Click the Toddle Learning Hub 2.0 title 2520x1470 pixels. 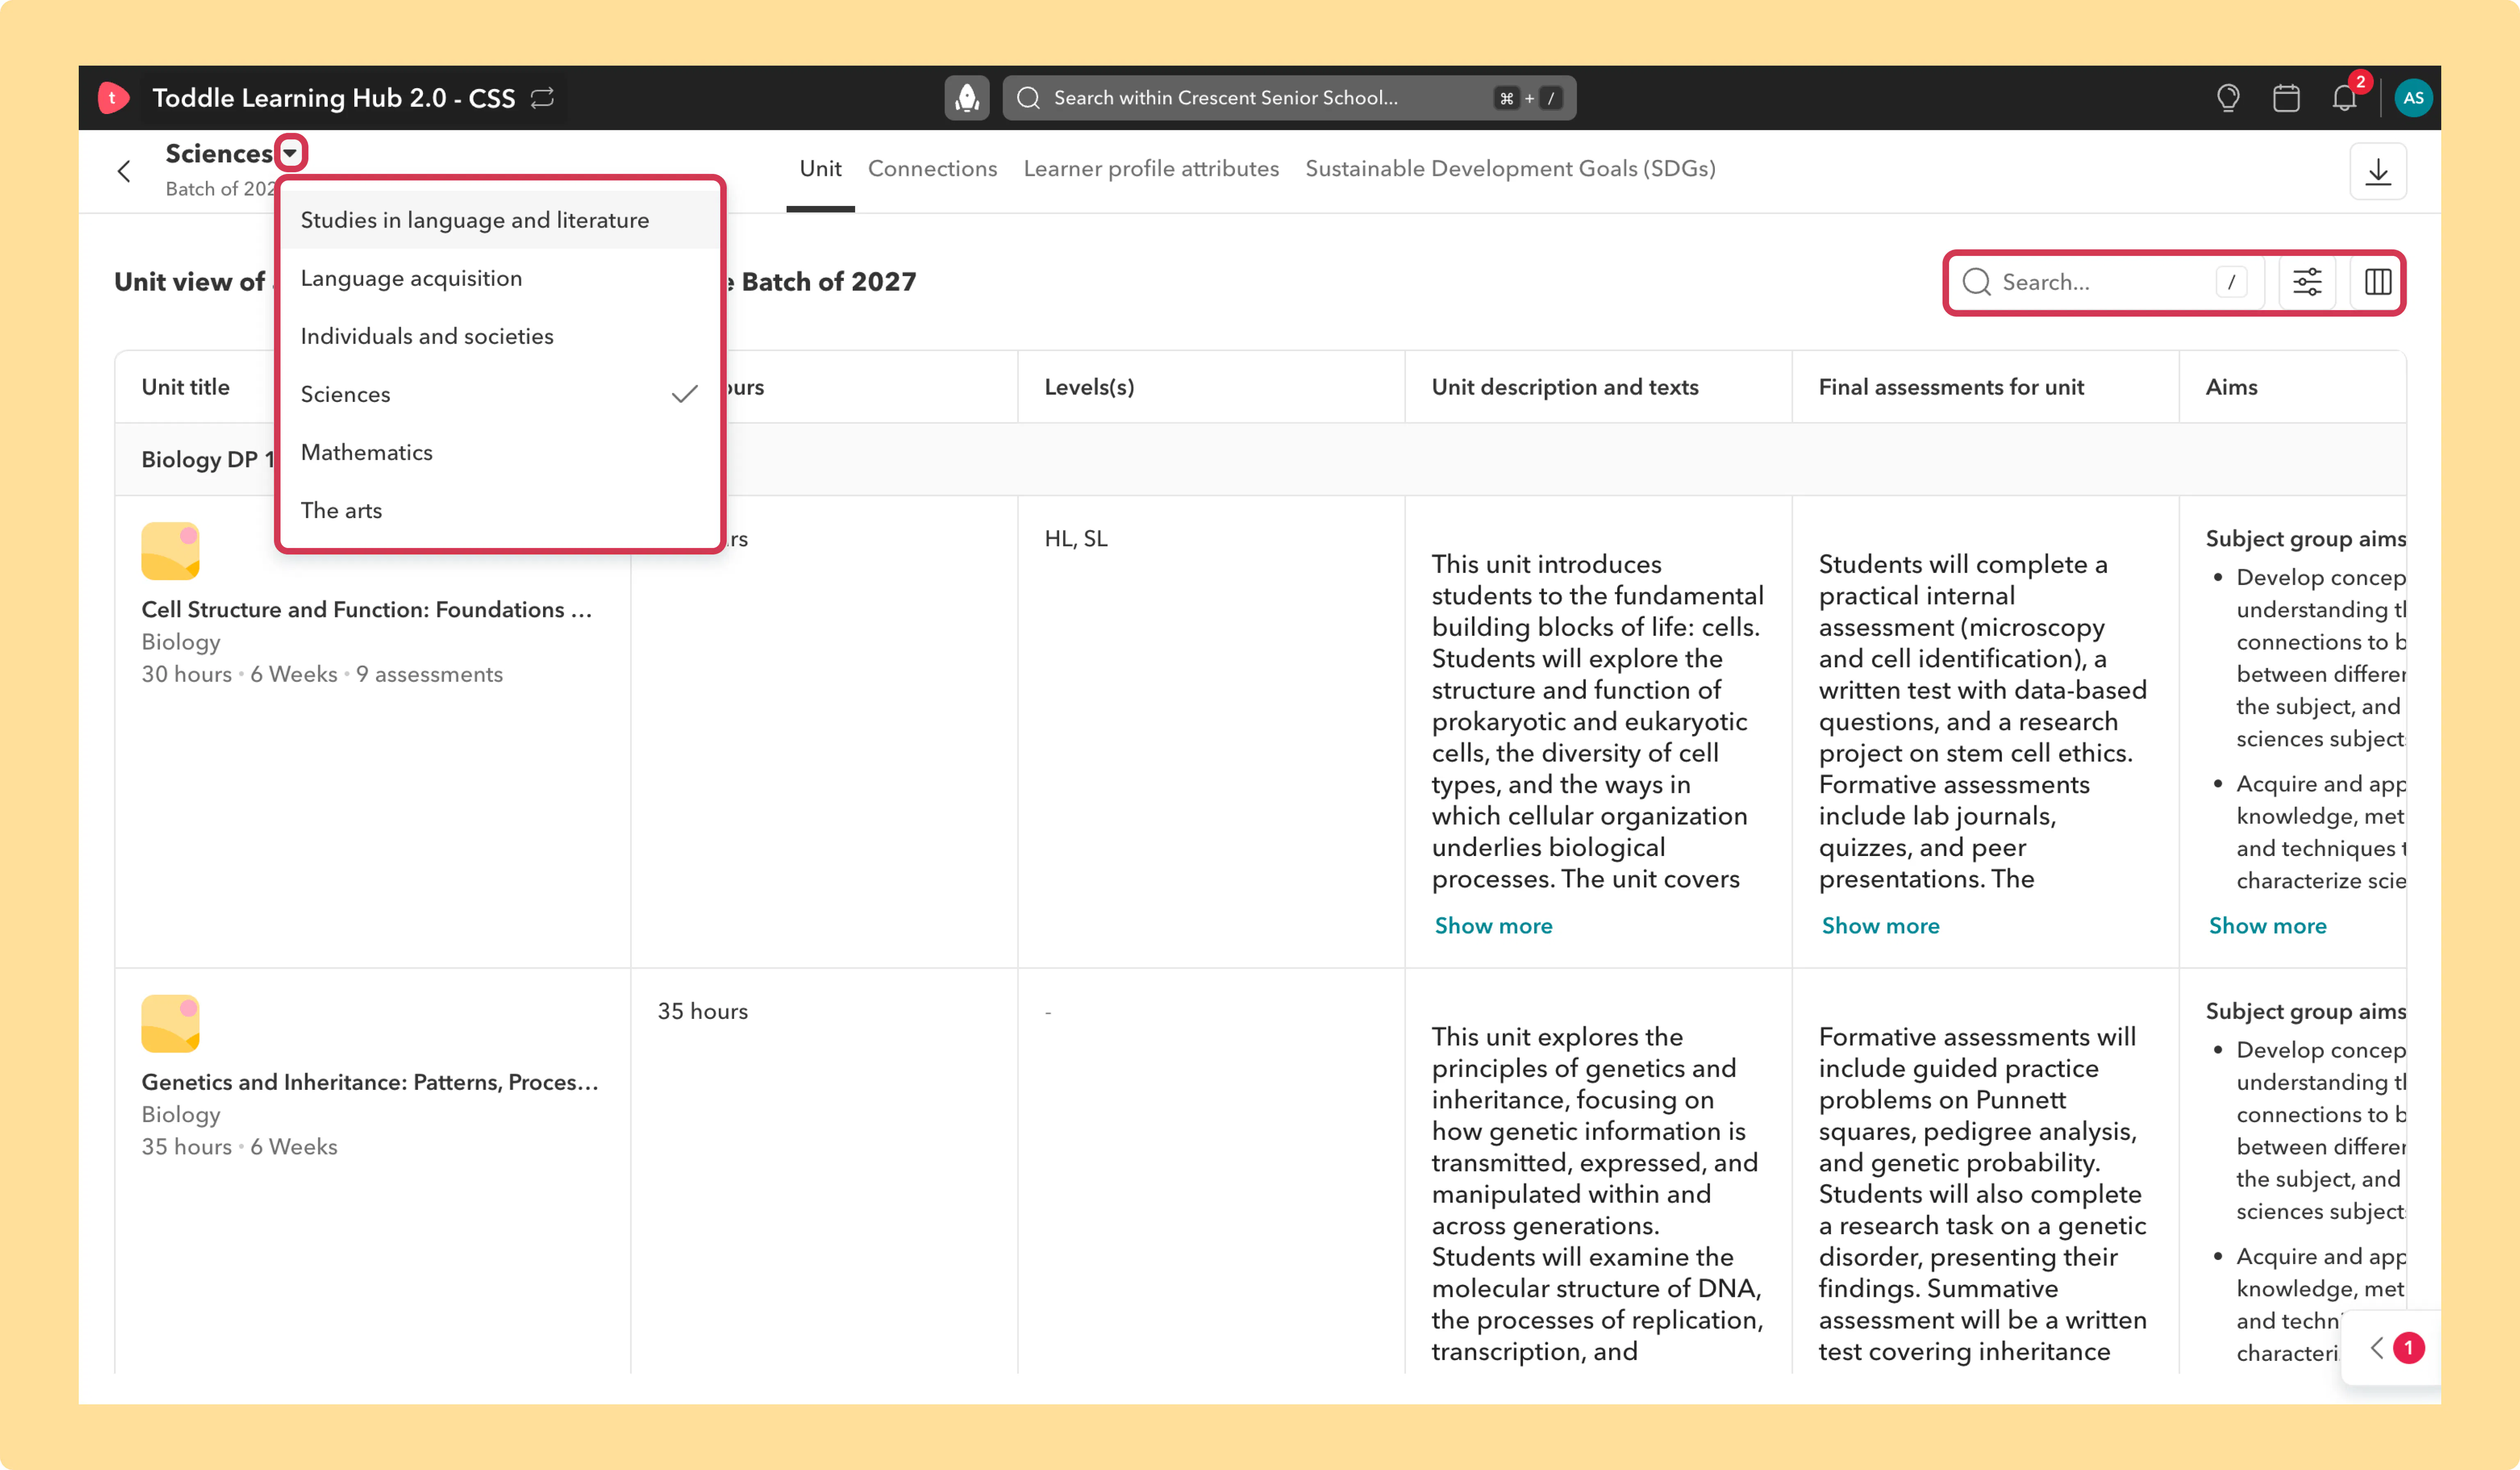[333, 98]
